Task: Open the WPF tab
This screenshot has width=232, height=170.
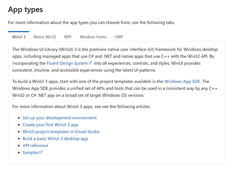Action: pos(68,37)
